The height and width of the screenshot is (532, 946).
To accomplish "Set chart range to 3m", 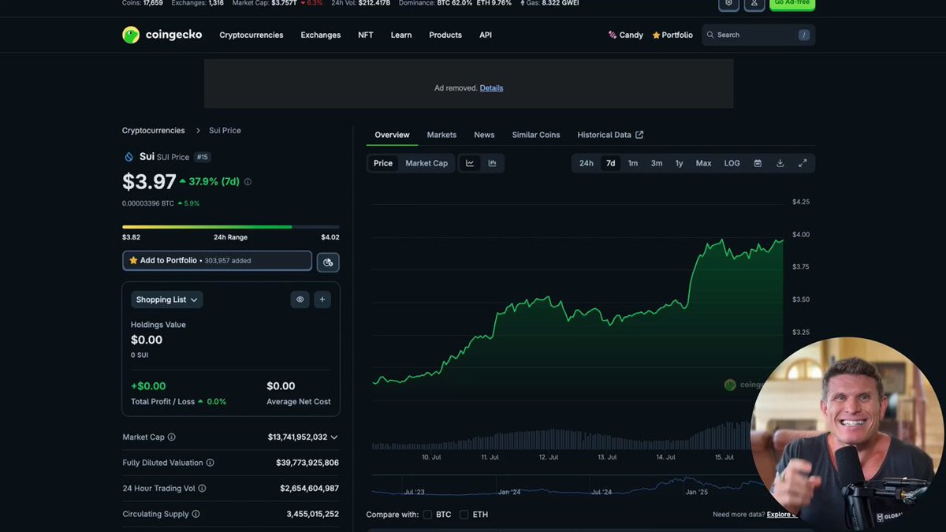I will point(657,163).
